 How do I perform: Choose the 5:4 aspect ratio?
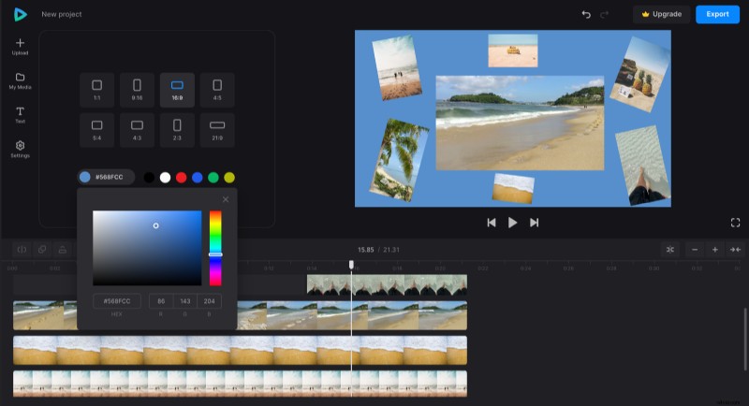[x=97, y=130]
